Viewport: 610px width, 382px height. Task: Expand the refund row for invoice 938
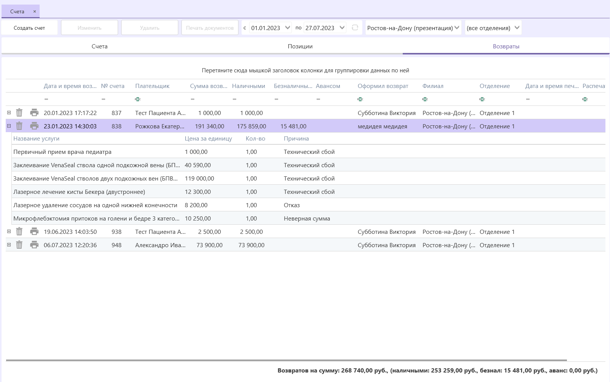click(x=9, y=231)
